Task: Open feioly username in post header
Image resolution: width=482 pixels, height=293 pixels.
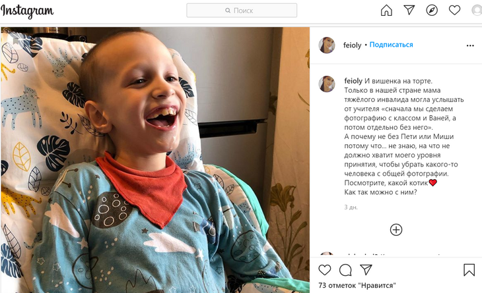Action: pos(353,45)
